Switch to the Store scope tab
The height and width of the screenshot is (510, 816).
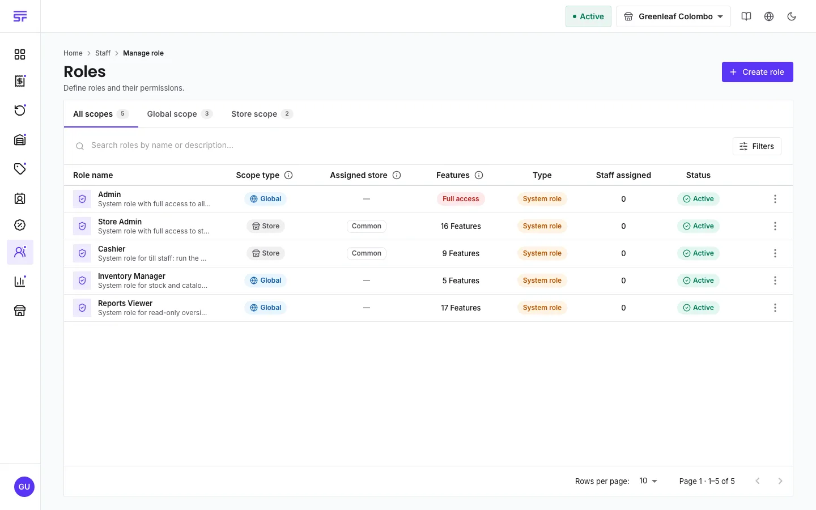click(x=262, y=114)
